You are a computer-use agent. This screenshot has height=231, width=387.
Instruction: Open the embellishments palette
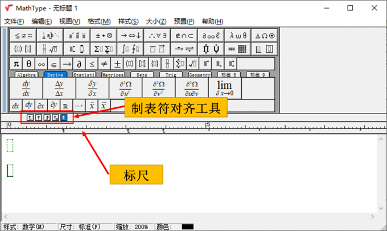coord(77,35)
